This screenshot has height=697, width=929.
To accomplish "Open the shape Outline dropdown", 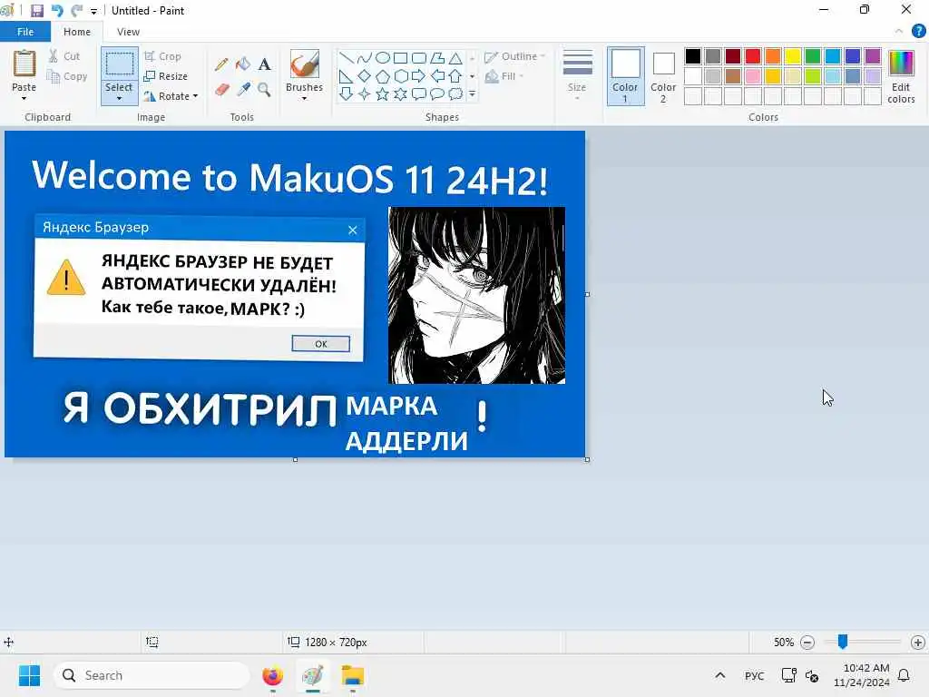I will click(x=514, y=56).
